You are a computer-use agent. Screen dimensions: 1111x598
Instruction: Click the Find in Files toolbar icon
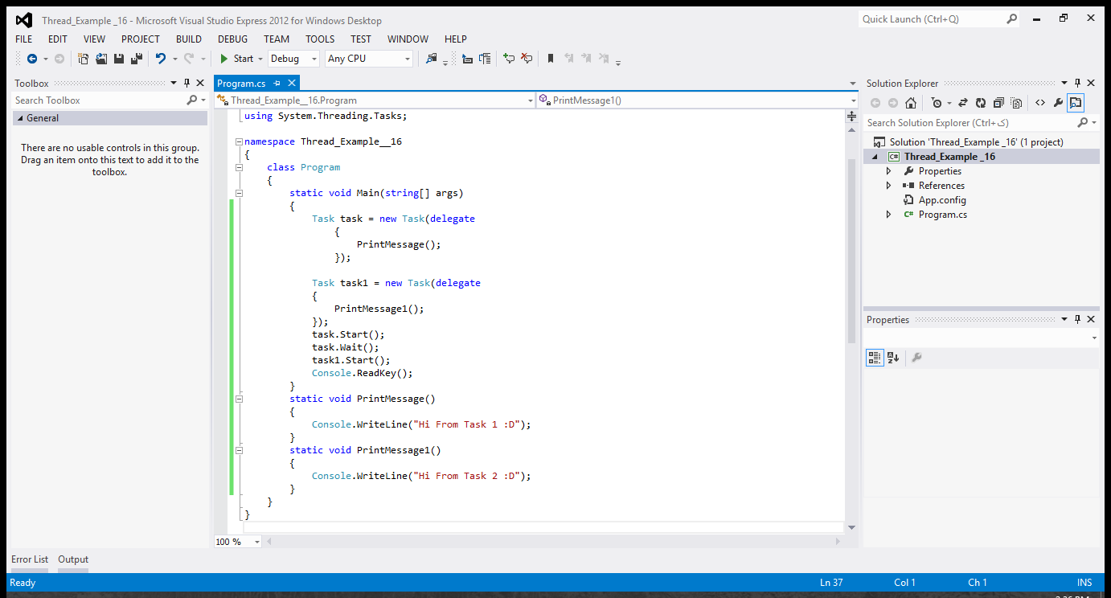(x=432, y=59)
